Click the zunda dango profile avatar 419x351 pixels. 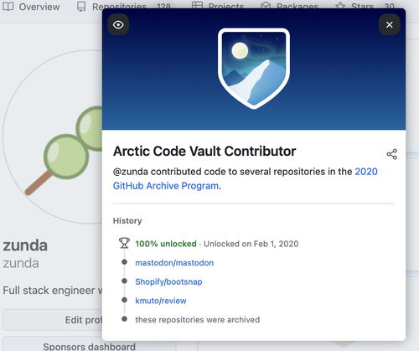pos(53,137)
